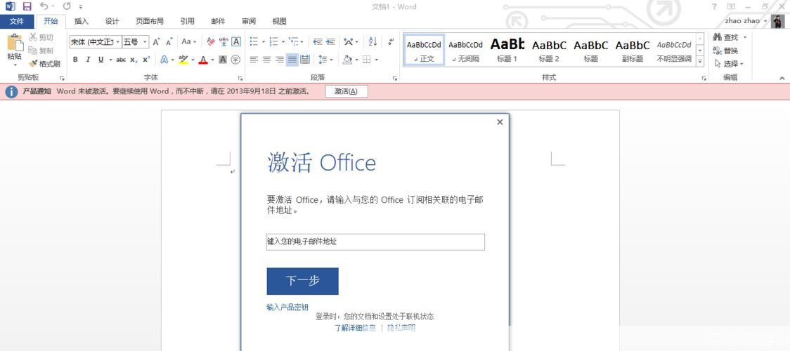Switch to the Insert (插入) tab
Viewport: 790px width, 351px height.
81,21
